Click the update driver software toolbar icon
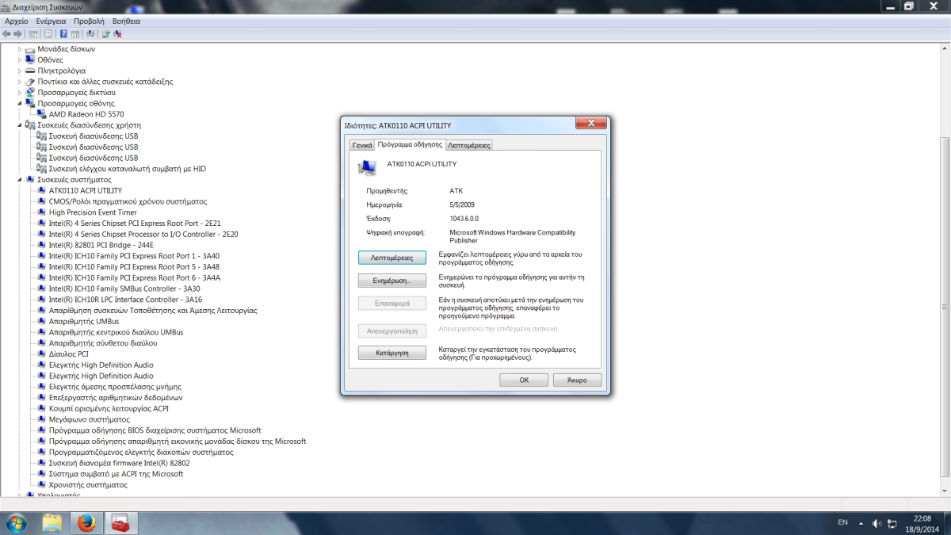The image size is (951, 535). click(105, 34)
